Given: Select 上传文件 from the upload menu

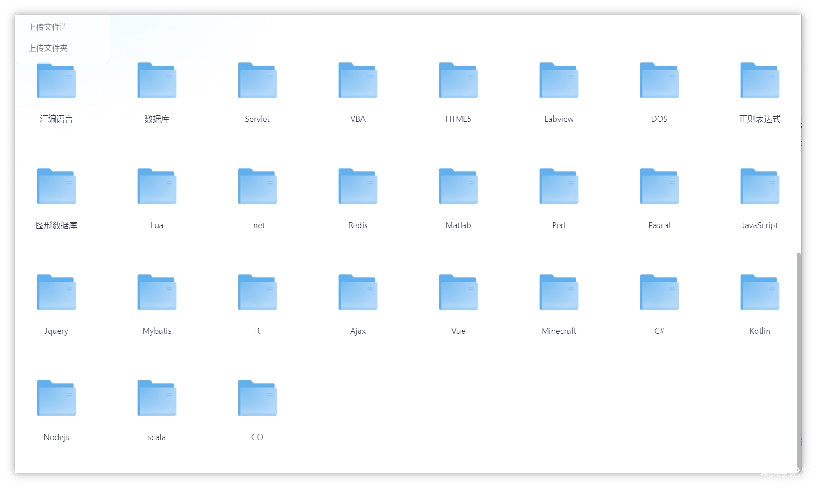Looking at the screenshot, I should point(44,27).
